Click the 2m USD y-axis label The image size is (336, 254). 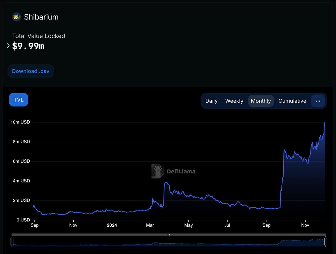click(21, 200)
